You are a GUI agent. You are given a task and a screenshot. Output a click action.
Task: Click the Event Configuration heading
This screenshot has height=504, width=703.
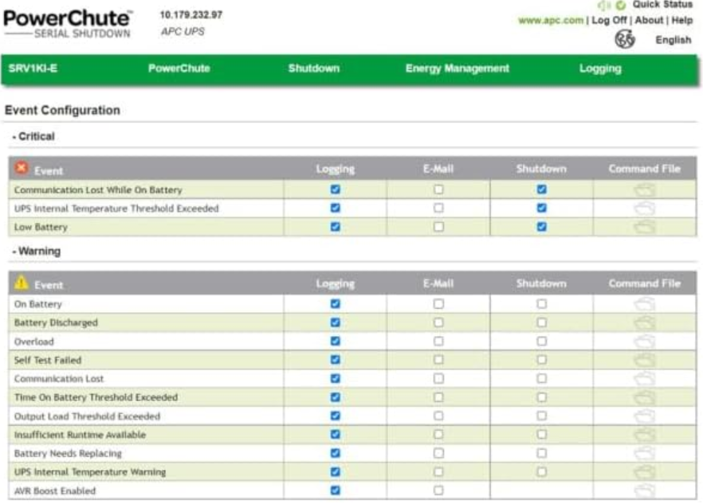point(62,110)
